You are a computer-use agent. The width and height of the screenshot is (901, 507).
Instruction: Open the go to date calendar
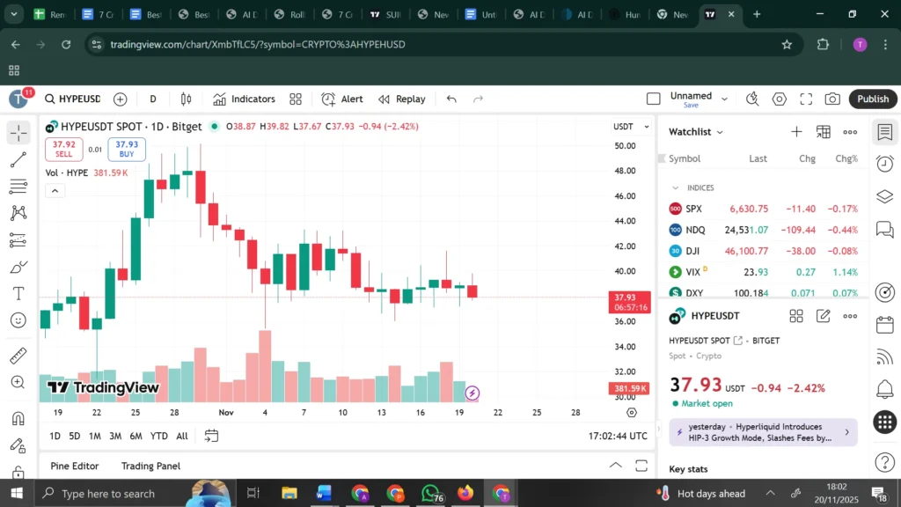(x=211, y=436)
